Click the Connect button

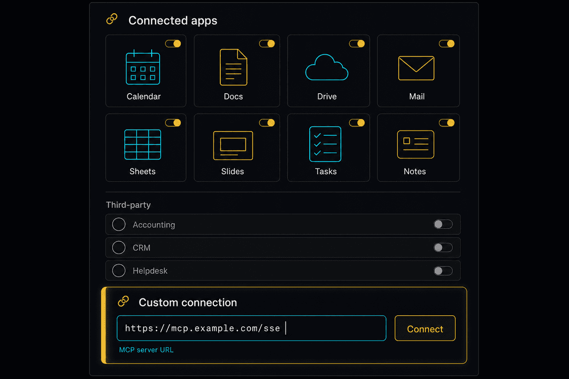click(x=425, y=328)
